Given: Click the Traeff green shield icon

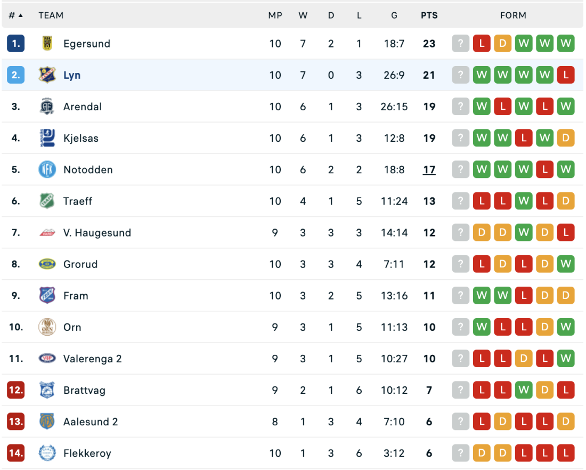Looking at the screenshot, I should [x=47, y=201].
